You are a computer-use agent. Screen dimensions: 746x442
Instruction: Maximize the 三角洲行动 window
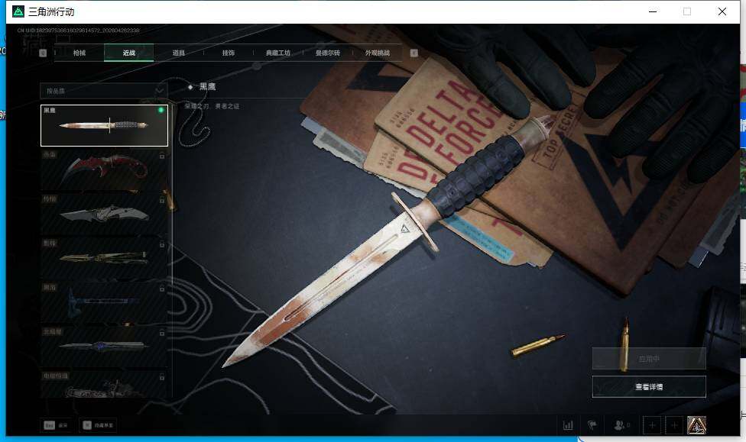(687, 11)
